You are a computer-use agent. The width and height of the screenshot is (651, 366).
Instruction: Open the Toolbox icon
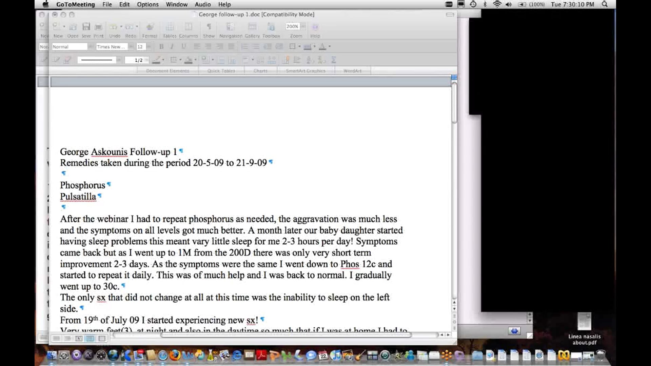tap(271, 27)
